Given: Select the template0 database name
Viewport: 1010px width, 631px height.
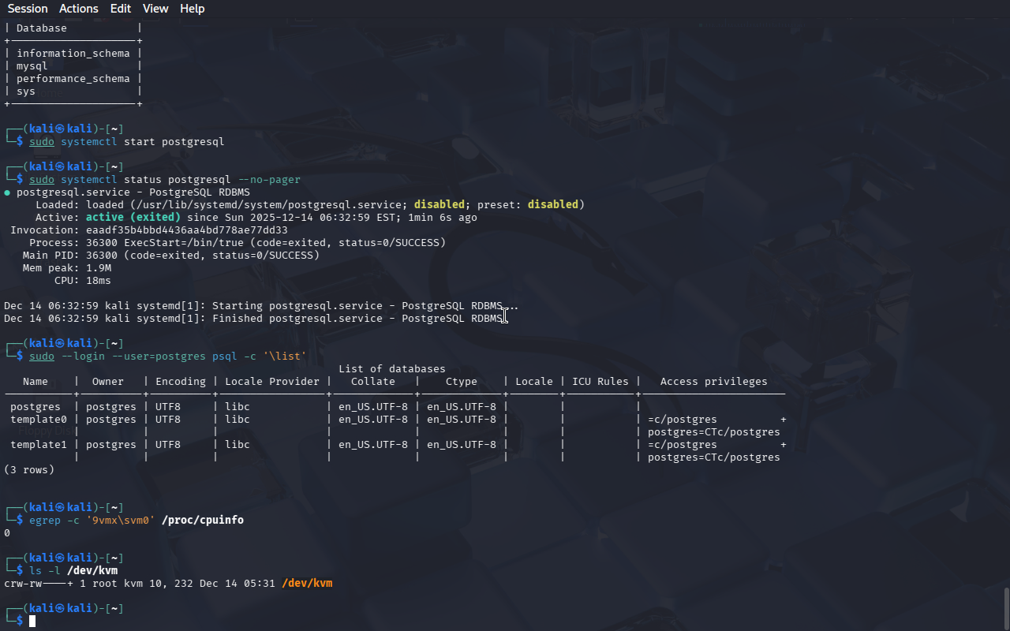Looking at the screenshot, I should [39, 420].
